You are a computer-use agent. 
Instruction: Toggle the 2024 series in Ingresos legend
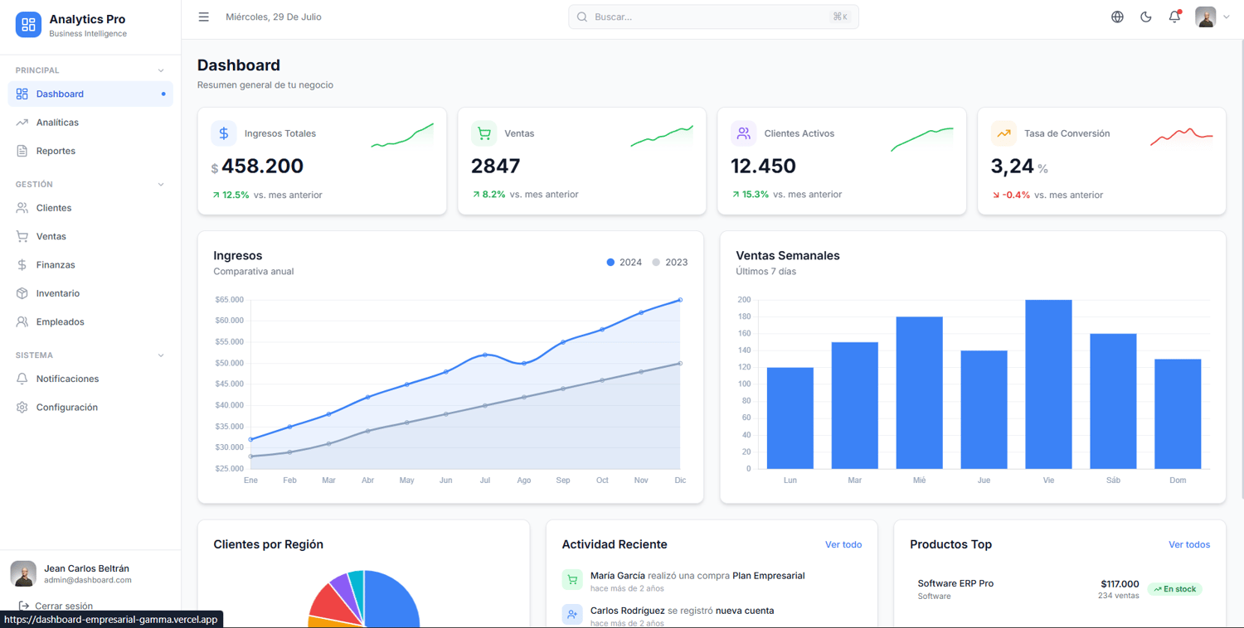(x=624, y=263)
